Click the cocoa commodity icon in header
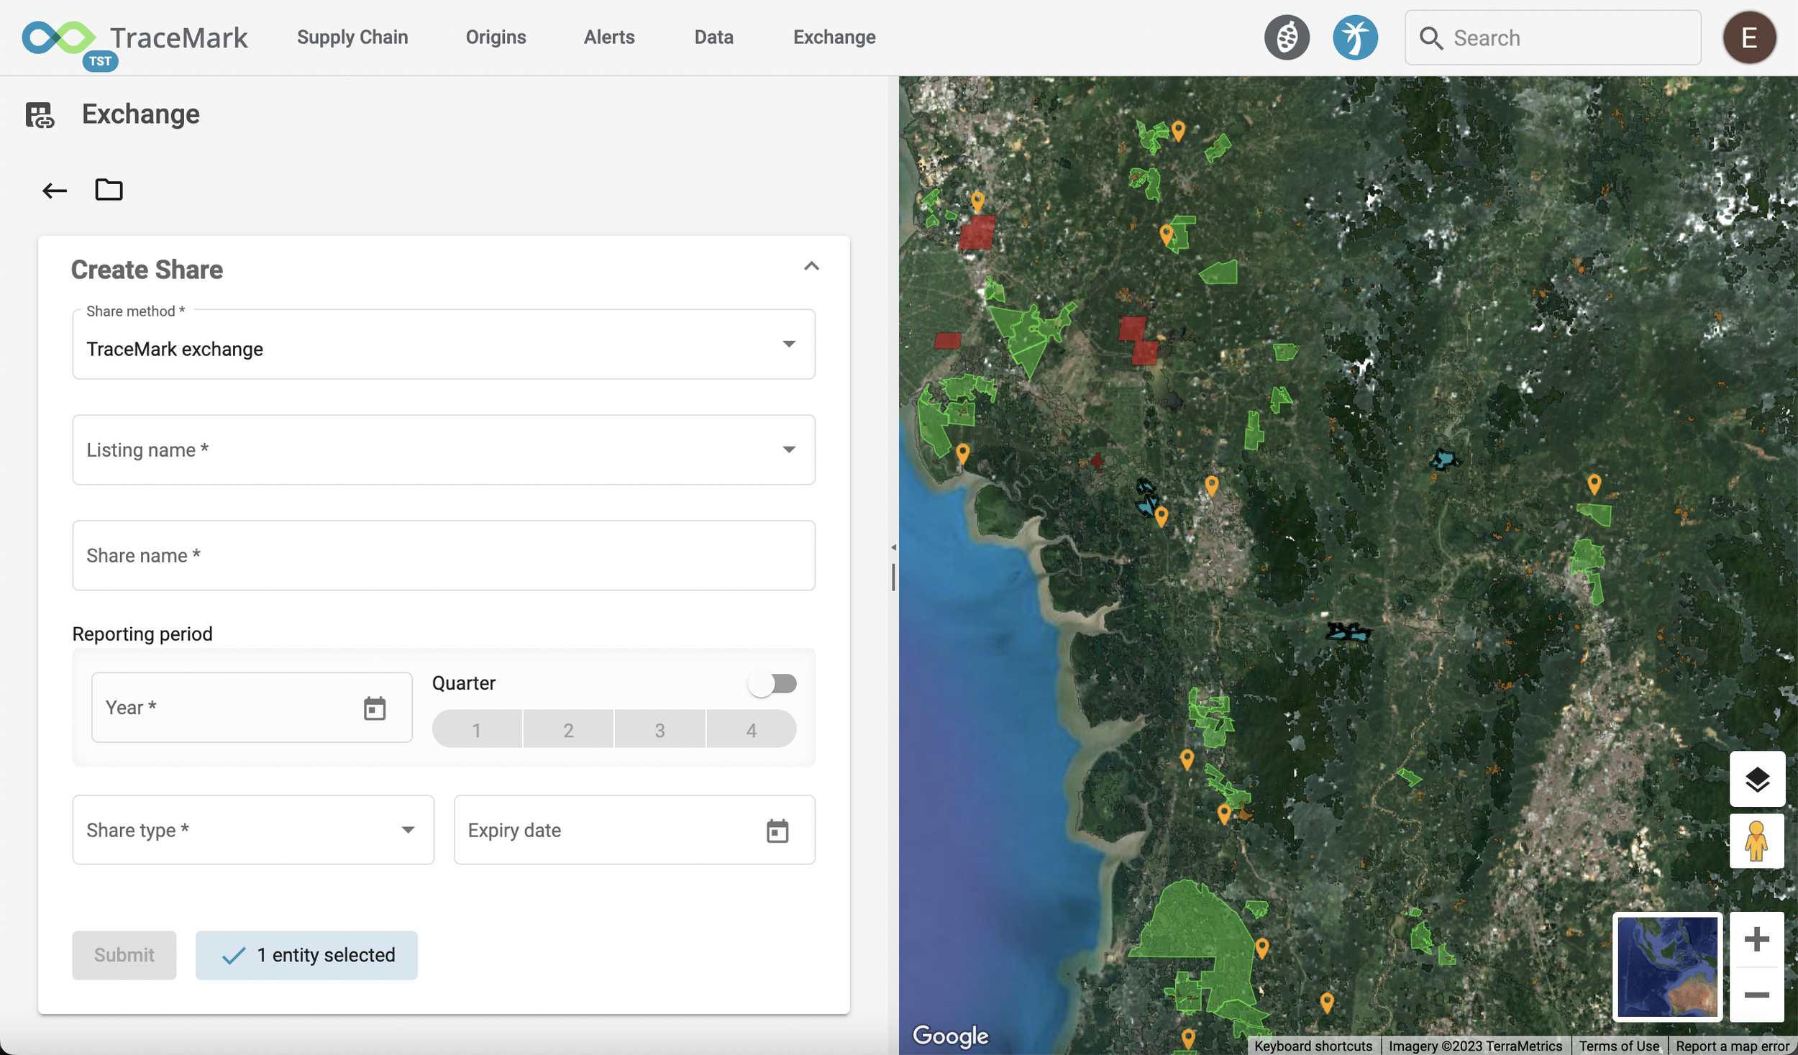Screen dimensions: 1798x1055 pyautogui.click(x=1286, y=37)
